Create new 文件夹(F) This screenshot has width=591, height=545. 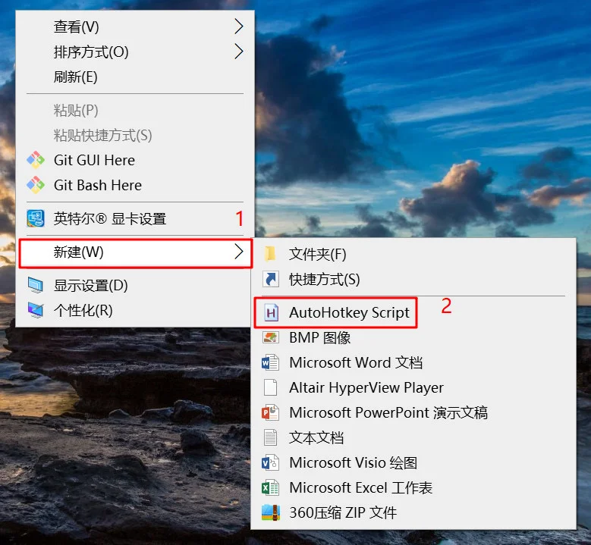(413, 254)
